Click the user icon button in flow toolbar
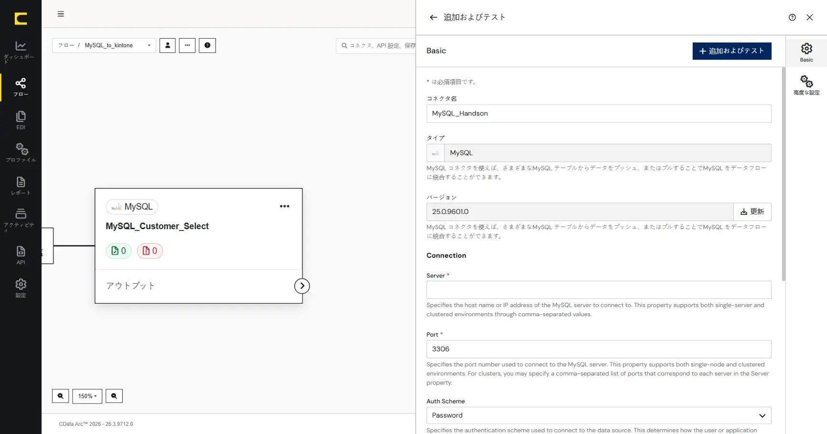This screenshot has height=434, width=827. (168, 45)
